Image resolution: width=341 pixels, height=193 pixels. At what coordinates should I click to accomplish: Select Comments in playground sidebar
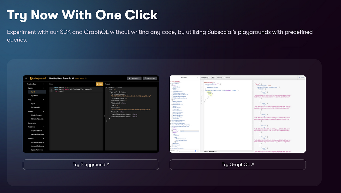(x=32, y=123)
